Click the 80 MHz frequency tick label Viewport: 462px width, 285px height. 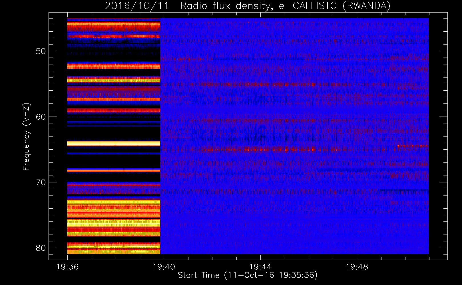(x=41, y=248)
